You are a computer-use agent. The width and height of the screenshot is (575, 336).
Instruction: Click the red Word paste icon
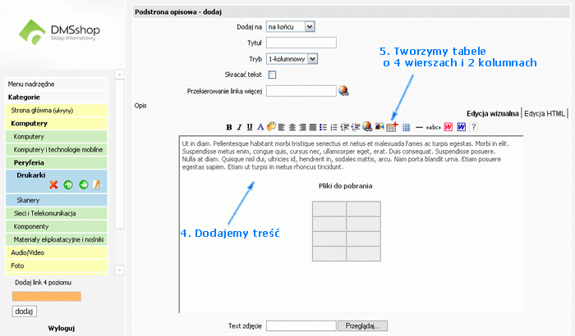click(448, 127)
